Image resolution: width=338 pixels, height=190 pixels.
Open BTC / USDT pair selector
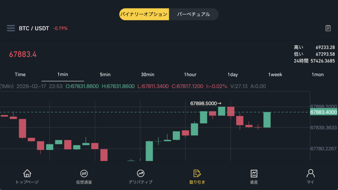tap(34, 28)
